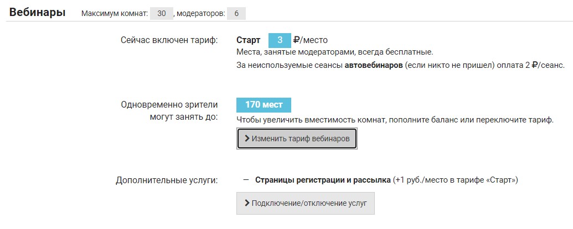Screen dimensions: 573x229
Task: Click the 'Сейчас включен тариф:' label
Action: click(169, 40)
